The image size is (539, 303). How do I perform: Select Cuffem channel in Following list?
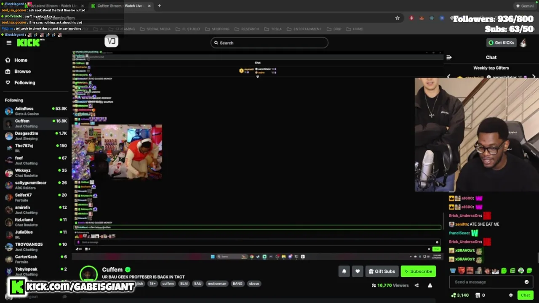(x=36, y=123)
